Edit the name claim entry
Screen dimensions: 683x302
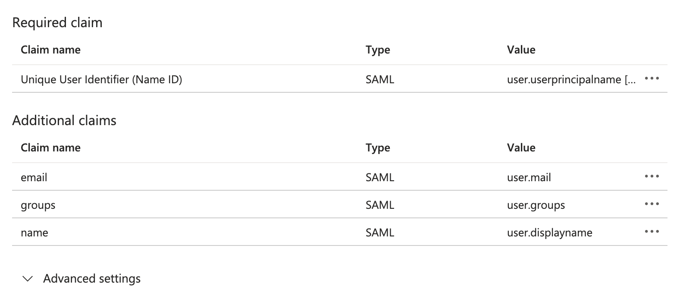click(x=34, y=233)
